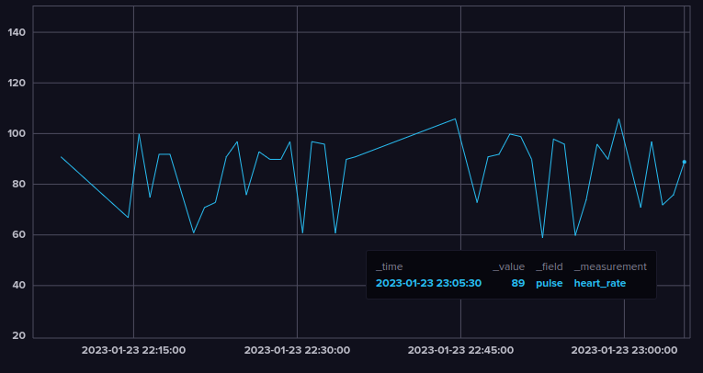Click the 100 y-axis label
The height and width of the screenshot is (373, 703).
pyautogui.click(x=17, y=133)
